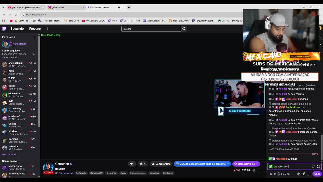Go back in browser history
This screenshot has height=182, width=323.
tap(4, 15)
